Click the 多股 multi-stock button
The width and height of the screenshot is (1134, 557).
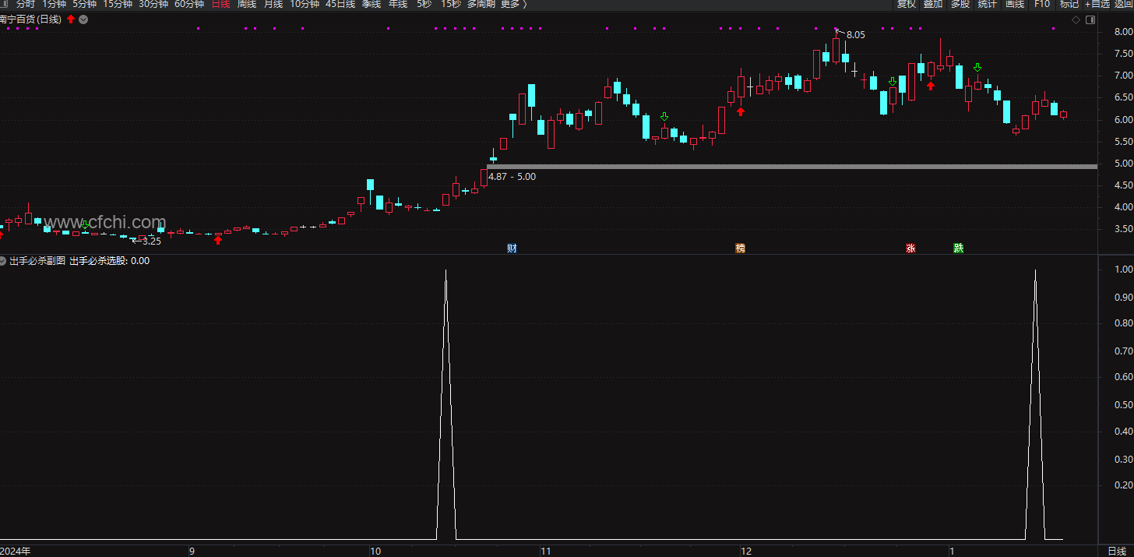point(960,5)
